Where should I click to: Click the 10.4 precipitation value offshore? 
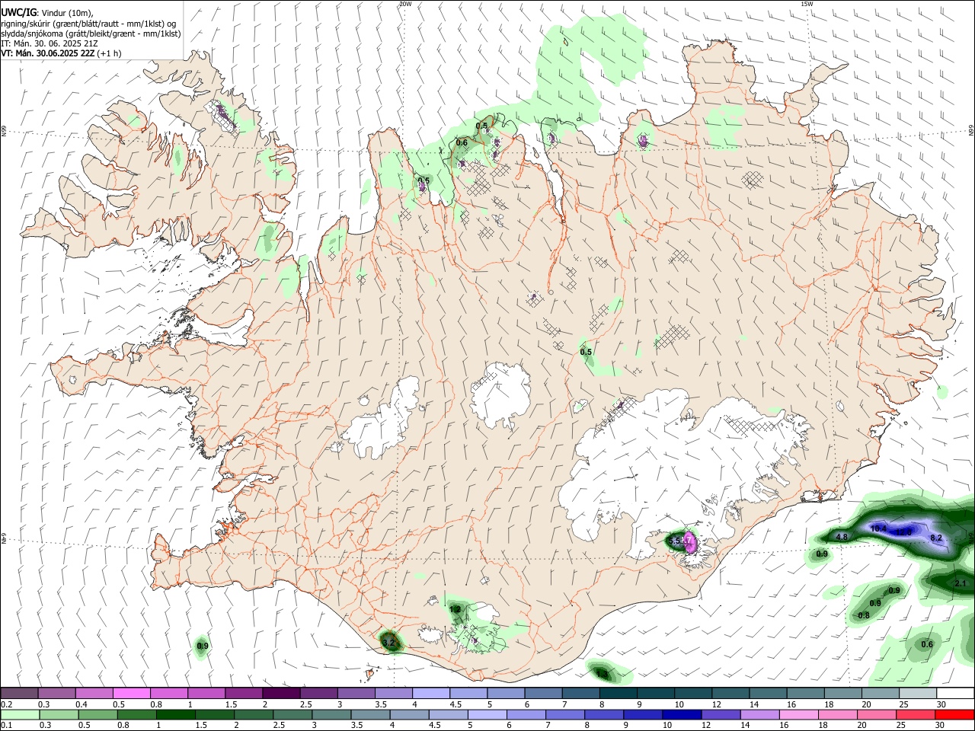878,528
